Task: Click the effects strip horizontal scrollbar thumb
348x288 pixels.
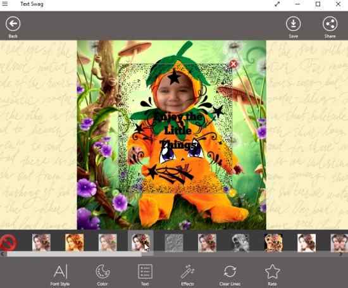Action: [74, 254]
